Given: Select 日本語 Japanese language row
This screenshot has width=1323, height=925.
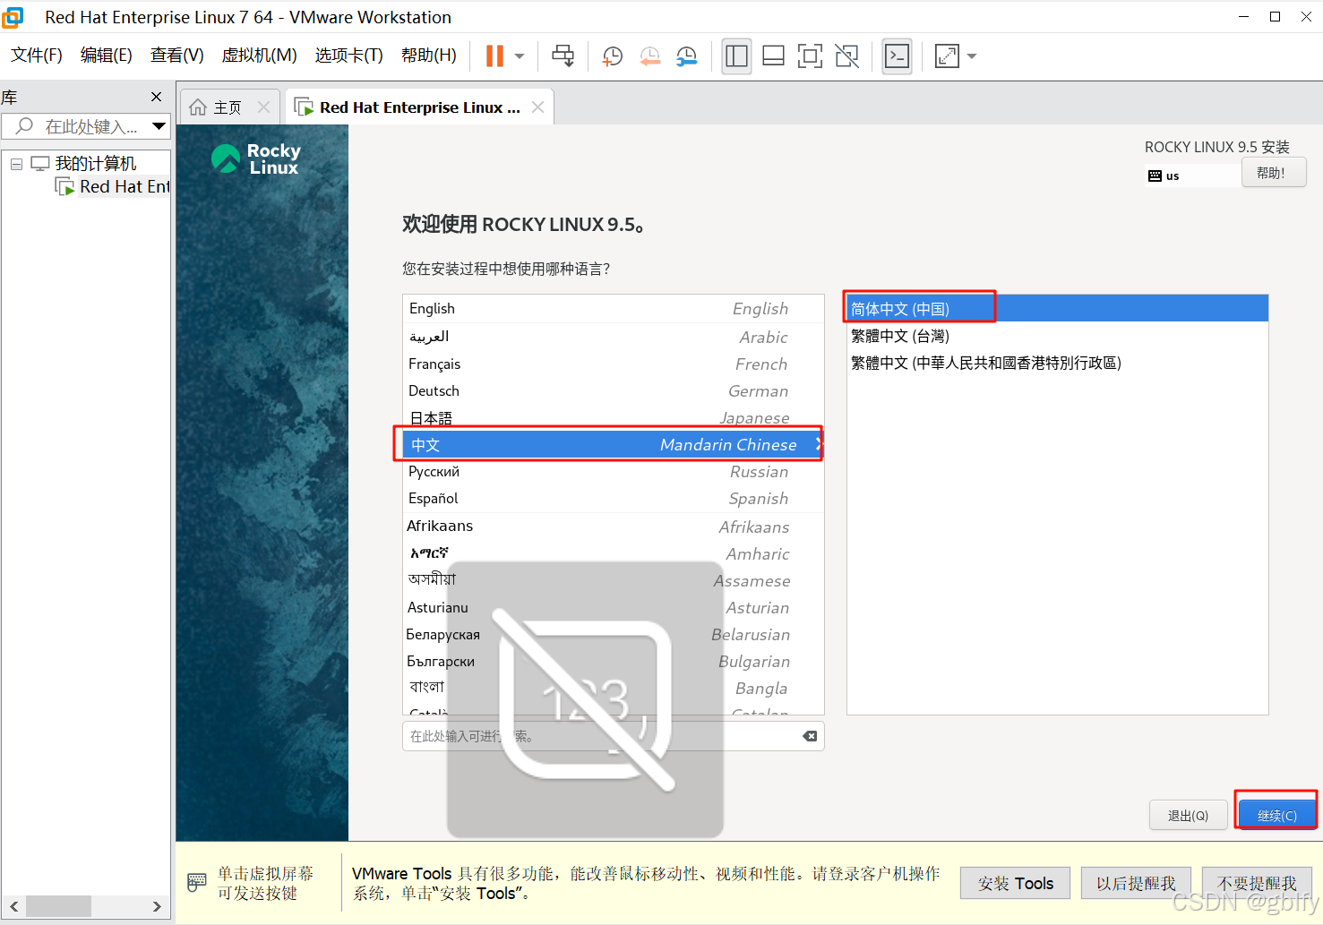Looking at the screenshot, I should pyautogui.click(x=614, y=417).
